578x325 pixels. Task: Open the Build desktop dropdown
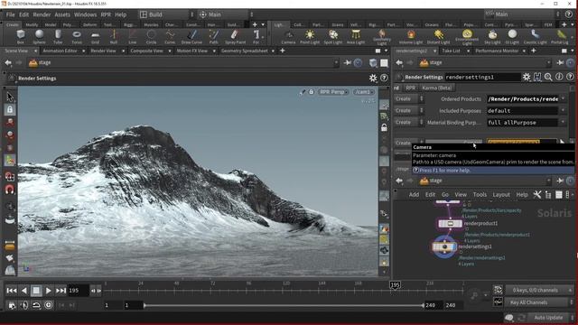(x=166, y=14)
